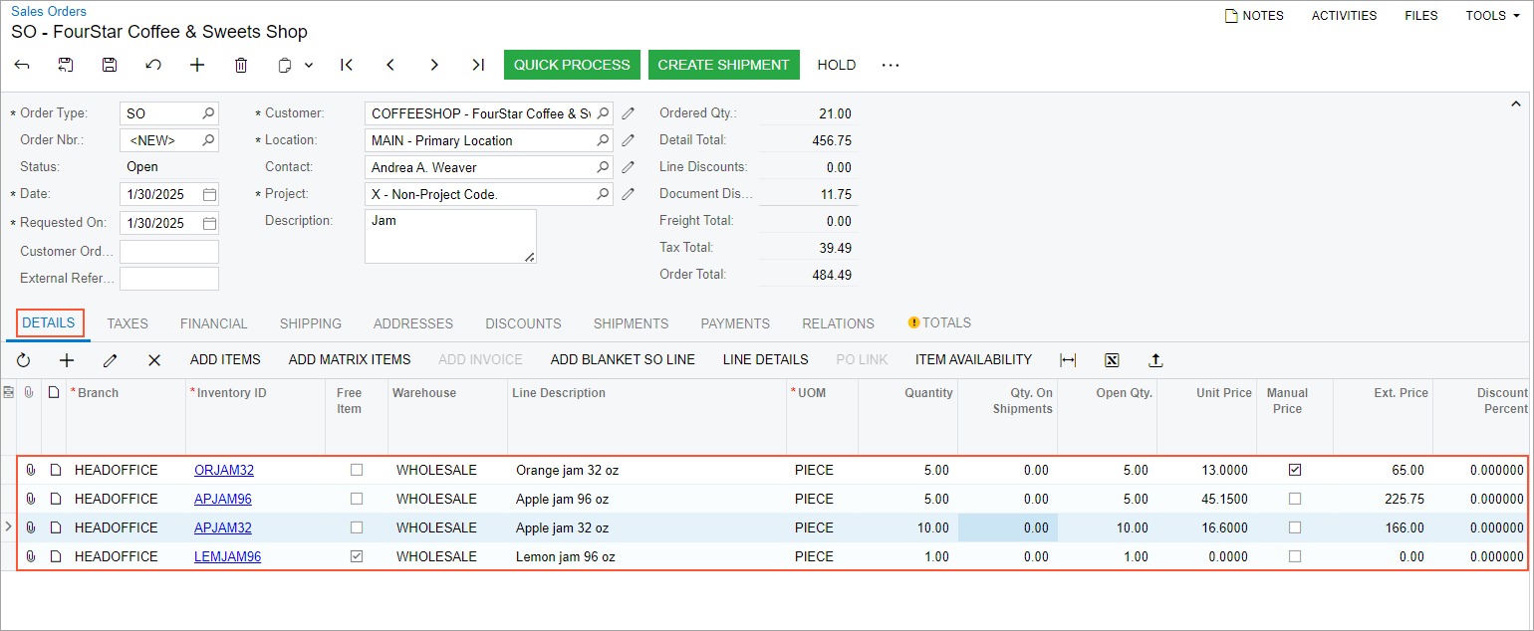Screen dimensions: 1534x631
Task: Switch to the Shipping tab
Action: coord(310,323)
